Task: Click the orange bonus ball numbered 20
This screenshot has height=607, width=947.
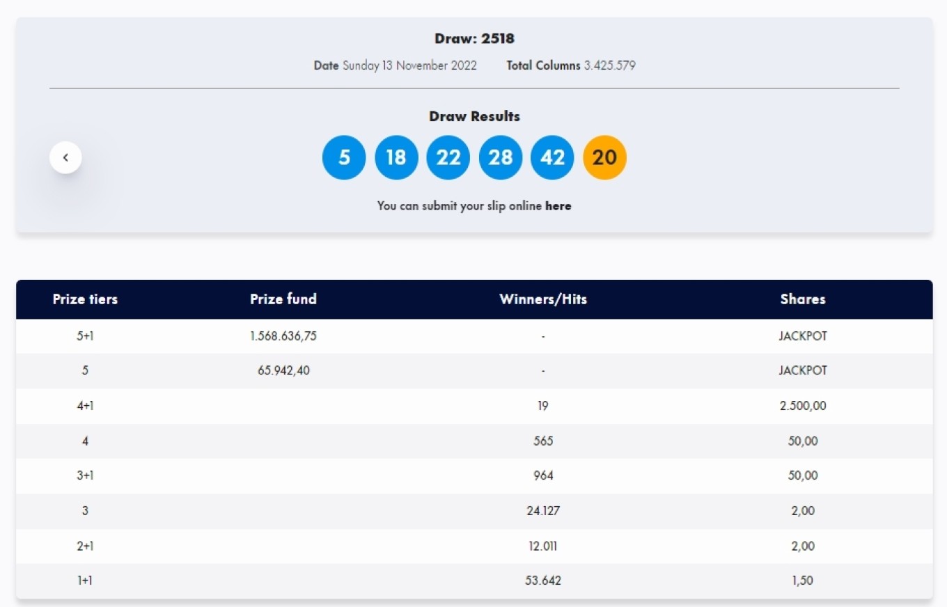Action: point(604,157)
